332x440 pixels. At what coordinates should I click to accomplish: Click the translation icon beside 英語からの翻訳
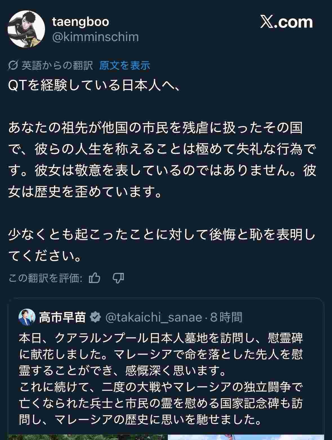pos(14,66)
